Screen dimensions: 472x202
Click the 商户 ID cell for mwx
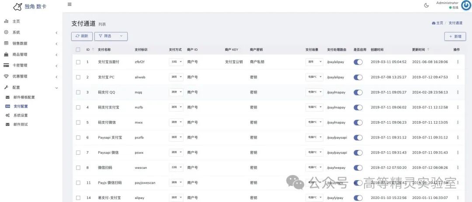[192, 122]
